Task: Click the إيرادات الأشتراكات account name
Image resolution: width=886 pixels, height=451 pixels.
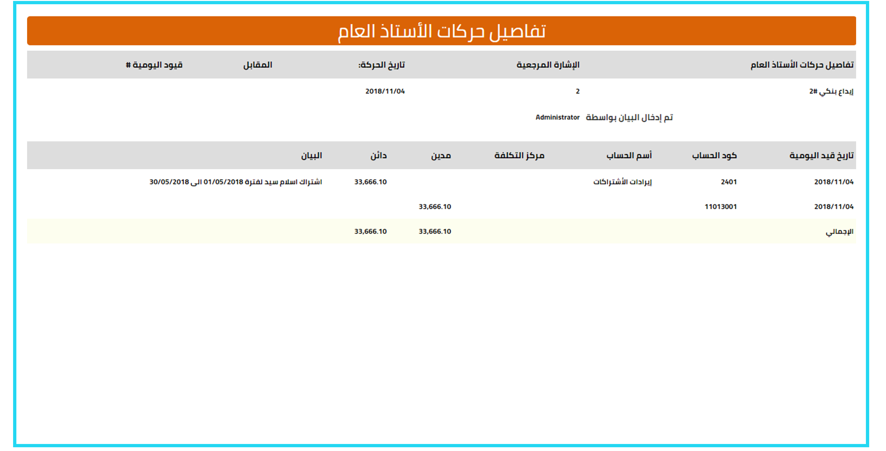Action: 622,182
